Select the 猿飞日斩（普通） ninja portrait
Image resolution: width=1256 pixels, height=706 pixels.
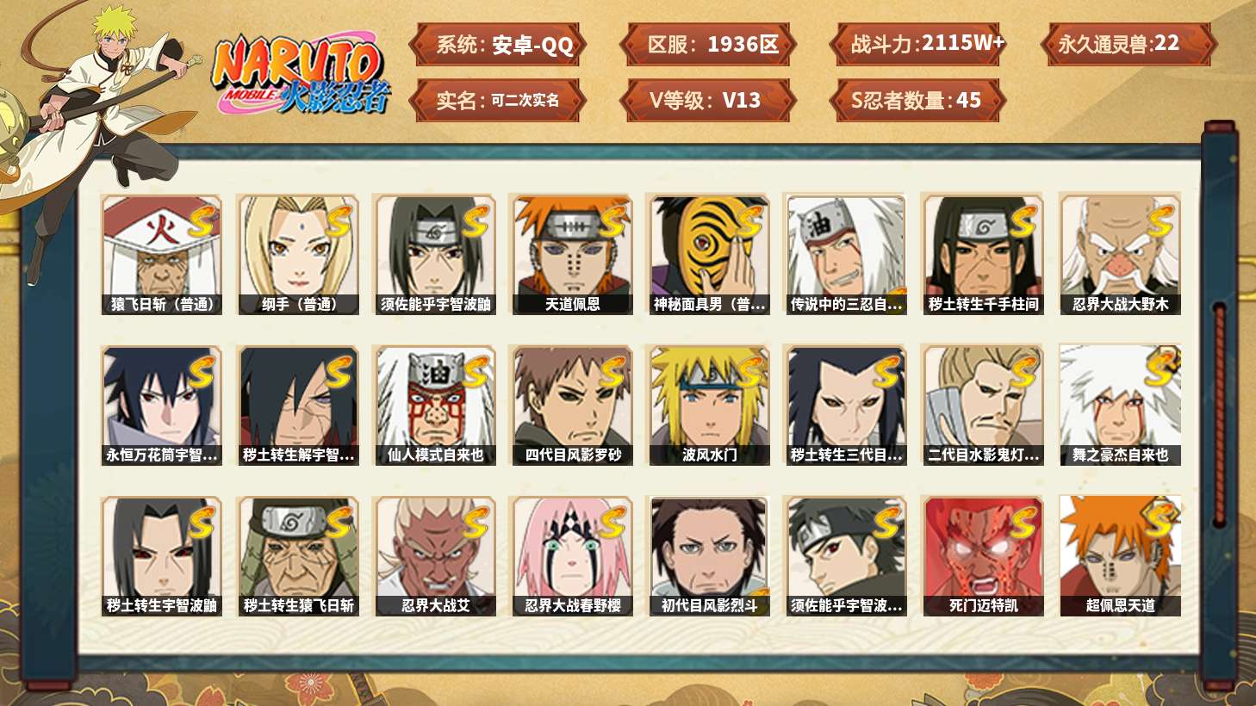coord(161,254)
